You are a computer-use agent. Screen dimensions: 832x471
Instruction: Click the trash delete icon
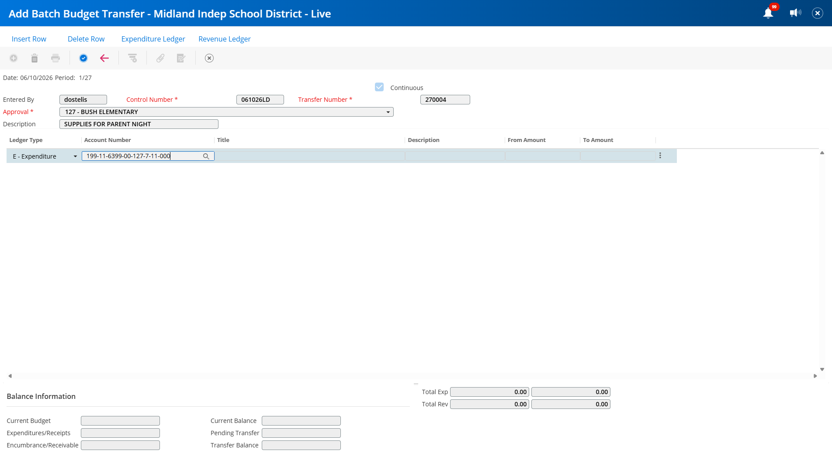tap(35, 58)
